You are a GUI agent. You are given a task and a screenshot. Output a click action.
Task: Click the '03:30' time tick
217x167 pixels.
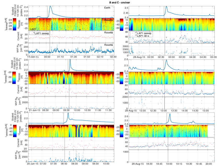point(182,57)
